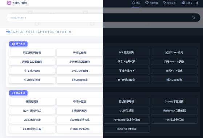Focus the 搜索工具 search input field

pyautogui.click(x=103, y=18)
